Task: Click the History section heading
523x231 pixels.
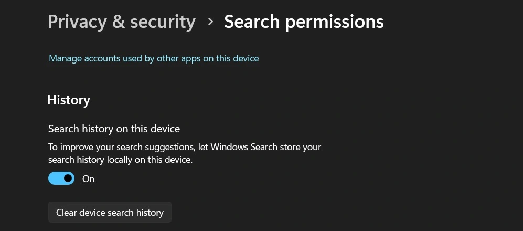Action: tap(69, 100)
